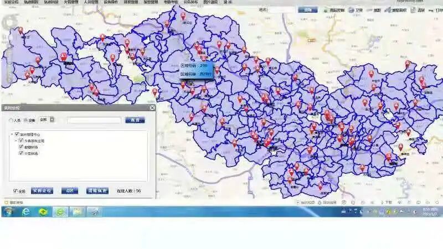Click the volume speaker icon in system tray
Viewport: 443px width, 249px height.
(415, 212)
